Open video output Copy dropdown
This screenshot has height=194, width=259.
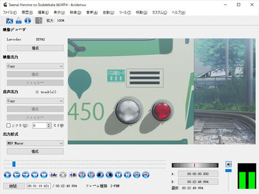(x=35, y=66)
